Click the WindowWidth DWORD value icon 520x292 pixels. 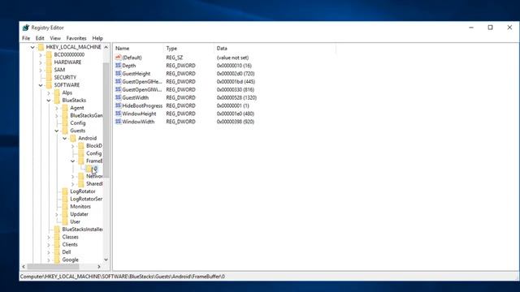pos(118,122)
